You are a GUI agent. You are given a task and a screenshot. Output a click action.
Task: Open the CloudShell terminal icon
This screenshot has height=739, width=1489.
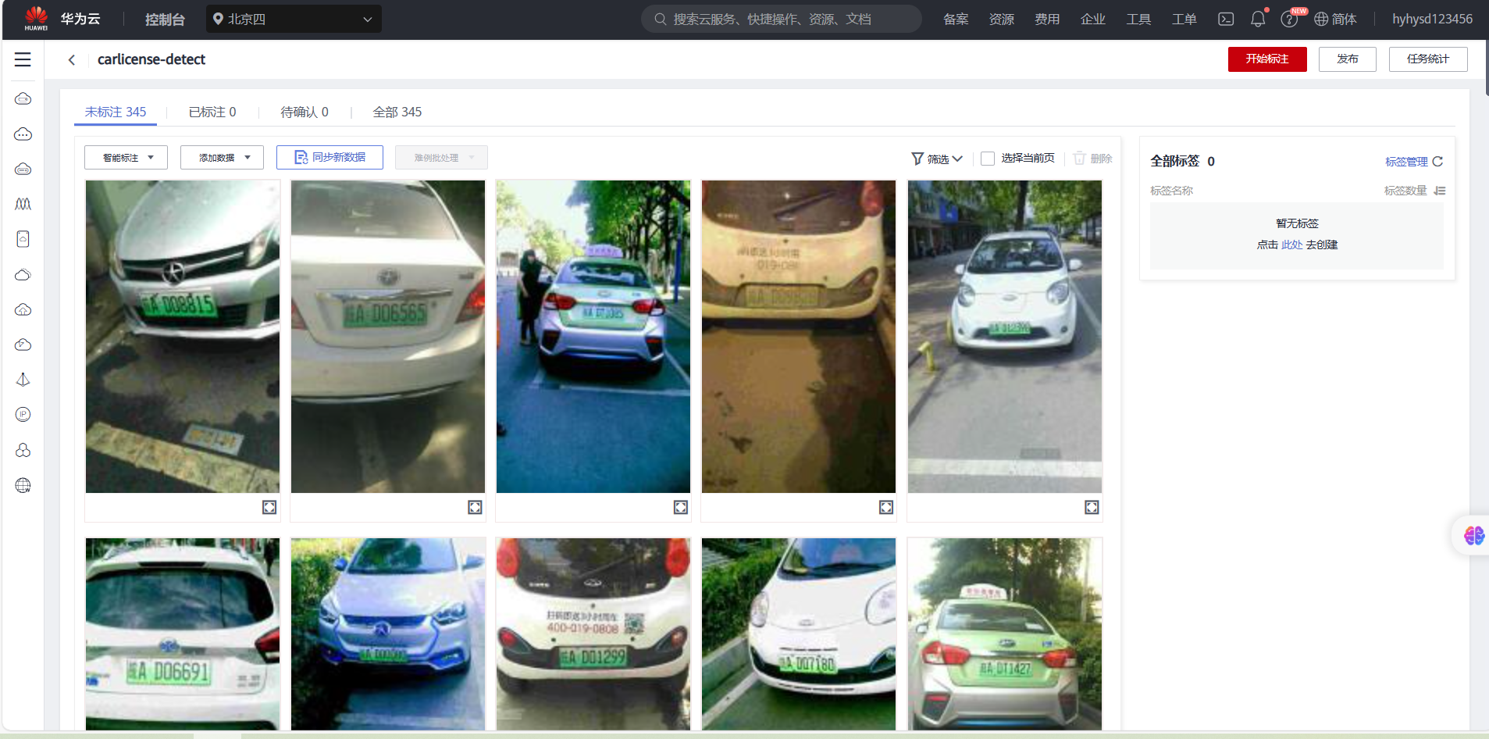tap(1226, 19)
